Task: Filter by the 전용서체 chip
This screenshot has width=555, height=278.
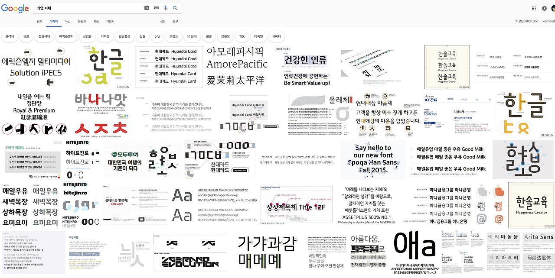Action: pos(44,36)
